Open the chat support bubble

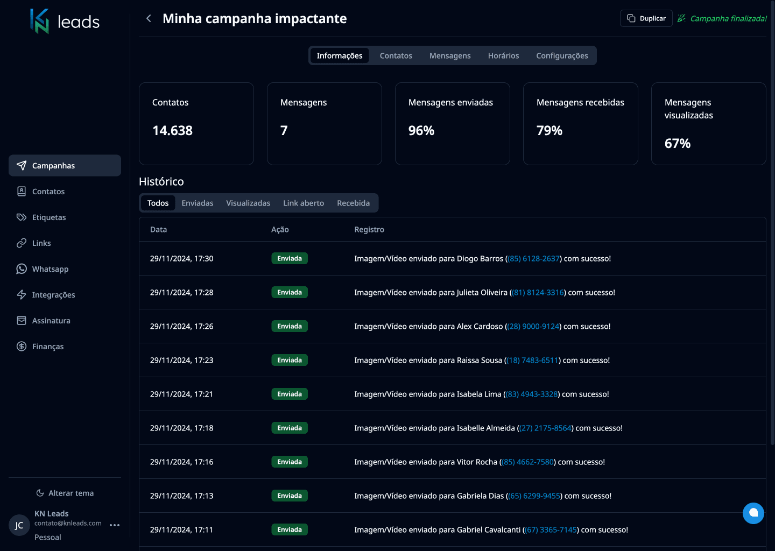pyautogui.click(x=753, y=513)
